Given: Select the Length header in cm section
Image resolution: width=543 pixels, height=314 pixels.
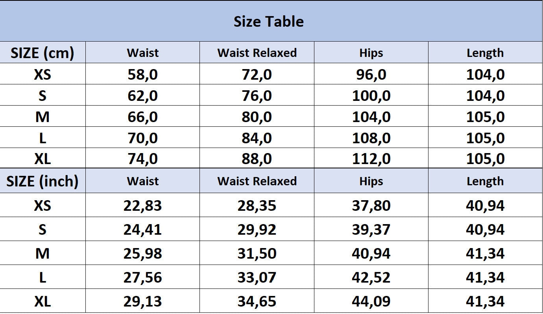Looking at the screenshot, I should (x=485, y=53).
